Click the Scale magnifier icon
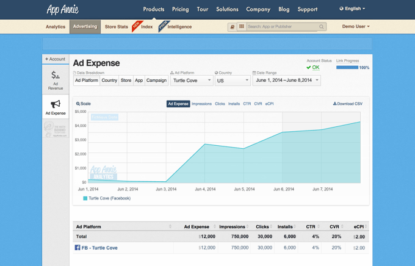 (78, 104)
